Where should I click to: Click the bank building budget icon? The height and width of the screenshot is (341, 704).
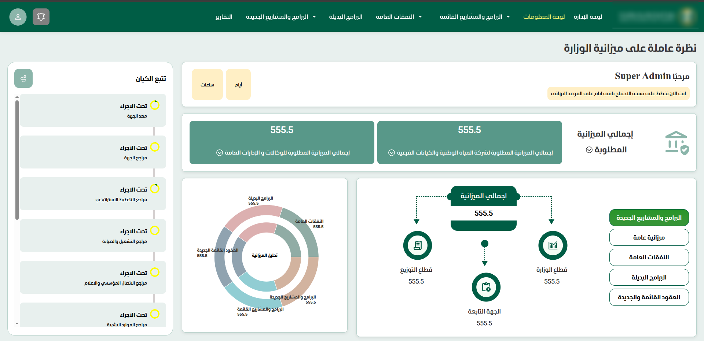click(676, 143)
